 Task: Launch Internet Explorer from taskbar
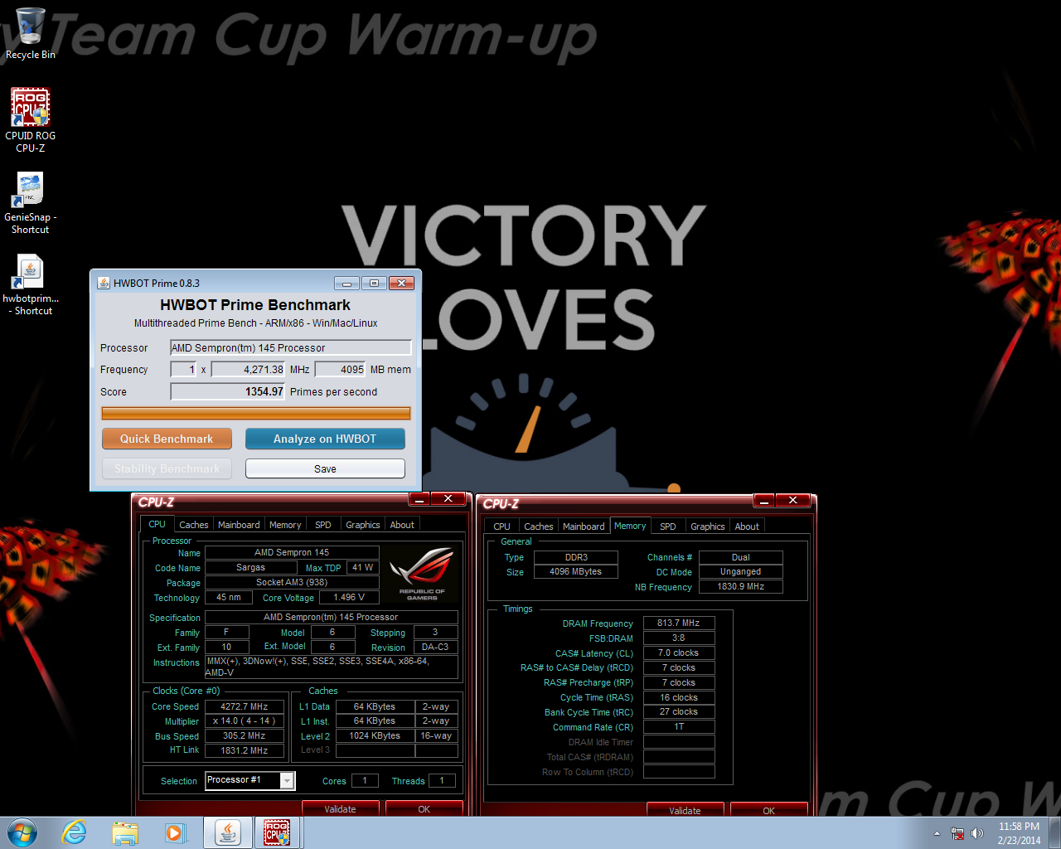(x=75, y=832)
